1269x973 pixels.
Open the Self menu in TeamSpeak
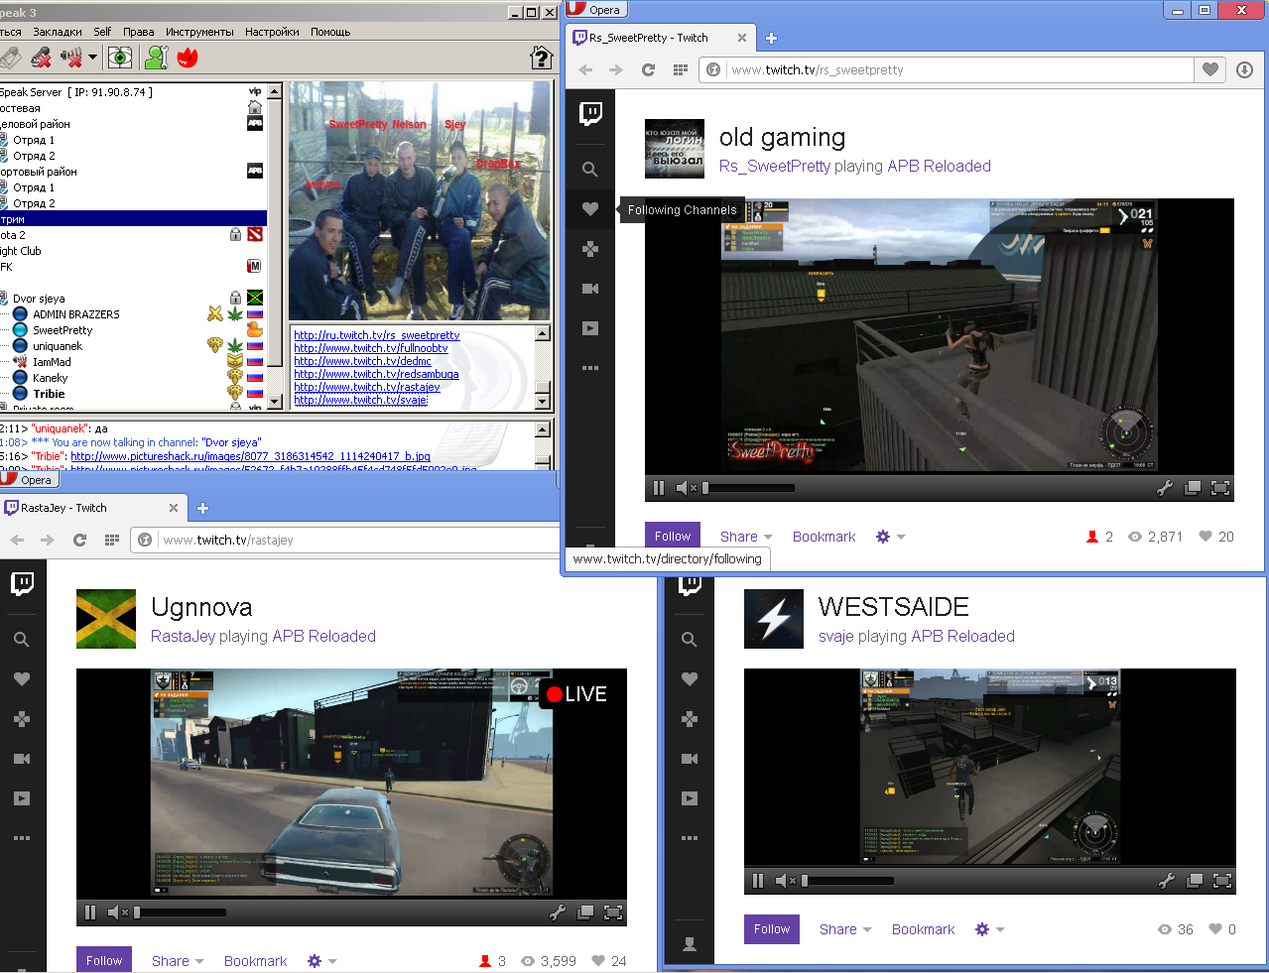point(102,32)
